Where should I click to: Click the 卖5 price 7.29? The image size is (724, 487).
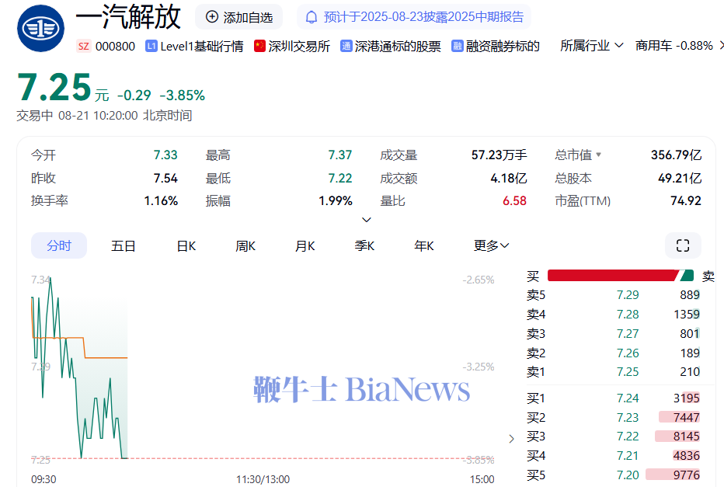pyautogui.click(x=628, y=295)
